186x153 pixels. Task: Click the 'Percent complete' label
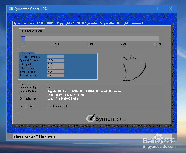[30, 57]
